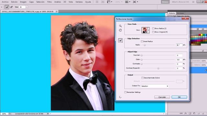The width and height of the screenshot is (207, 116).
Task: Click the Suavizar slider handle
Action: click(142, 55)
